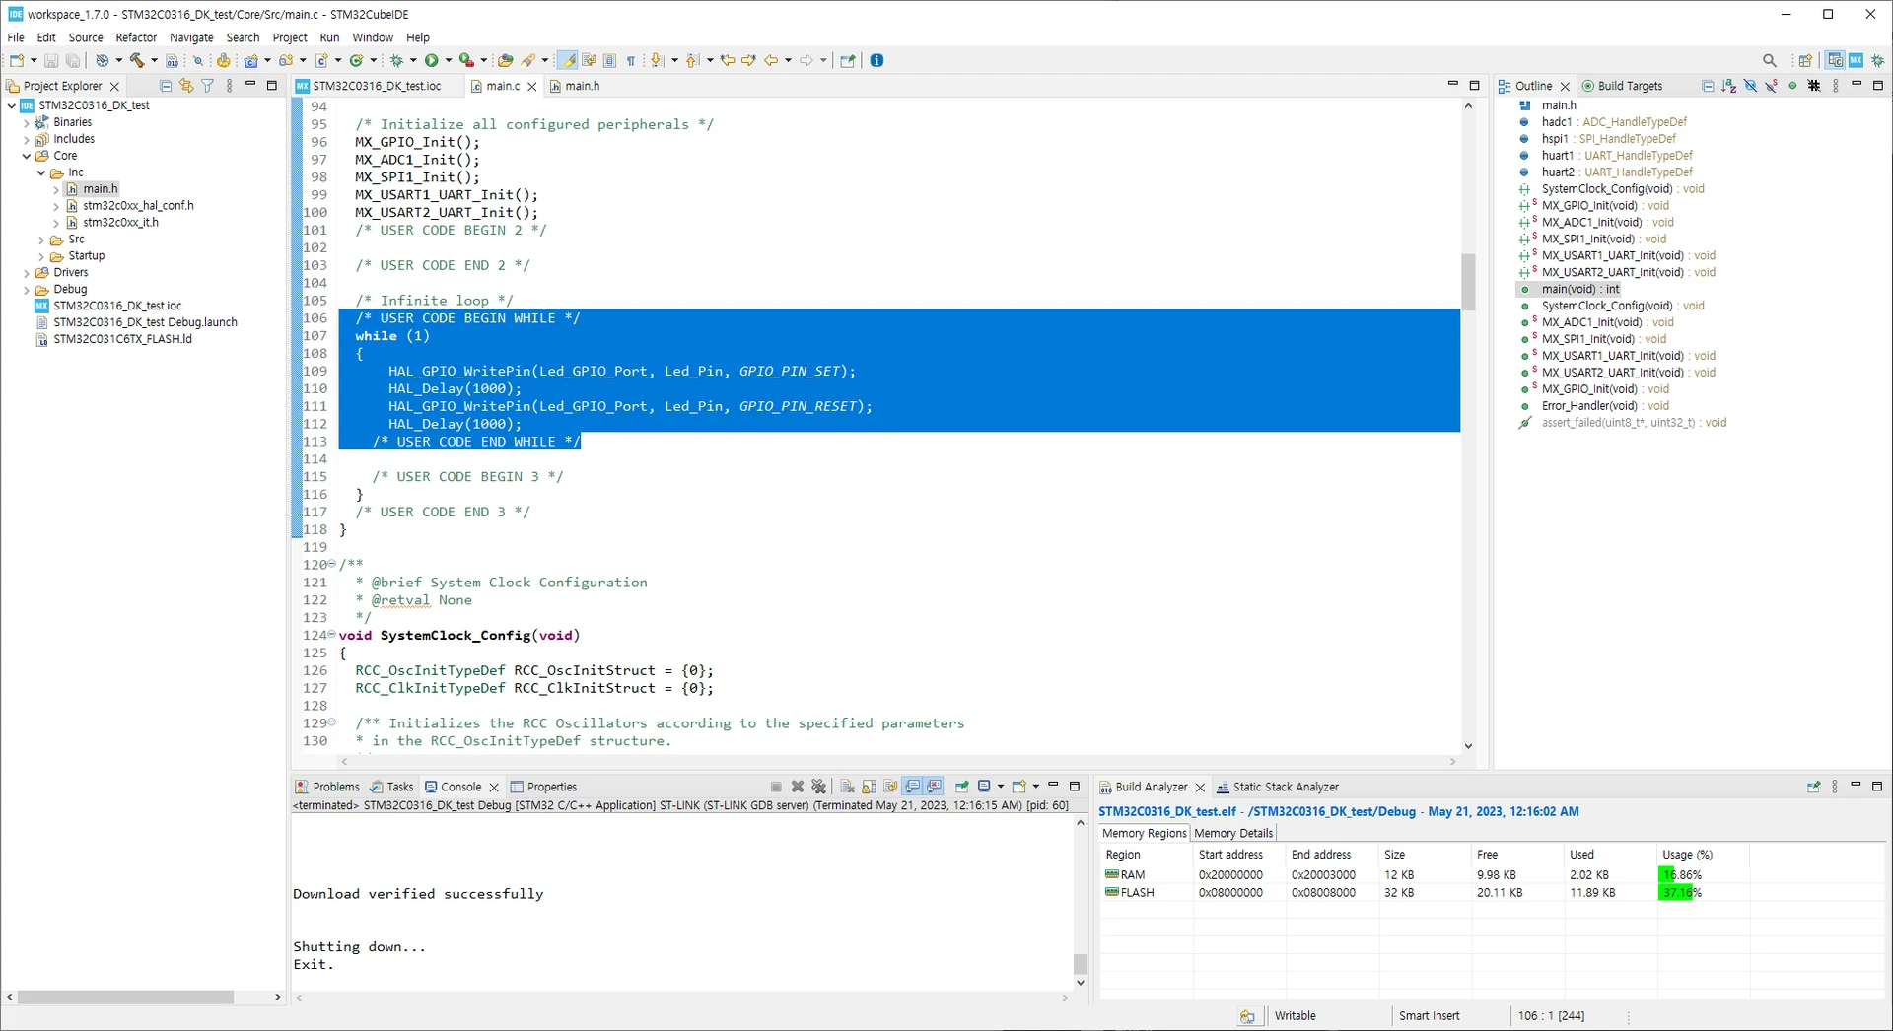1893x1031 pixels.
Task: Click the Project Explorer filter funnel icon
Action: coord(207,86)
